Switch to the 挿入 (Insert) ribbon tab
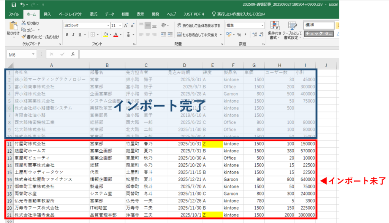The height and width of the screenshot is (223, 389). tap(47, 14)
